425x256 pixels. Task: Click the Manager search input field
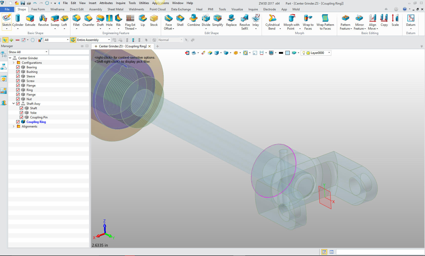pos(69,52)
